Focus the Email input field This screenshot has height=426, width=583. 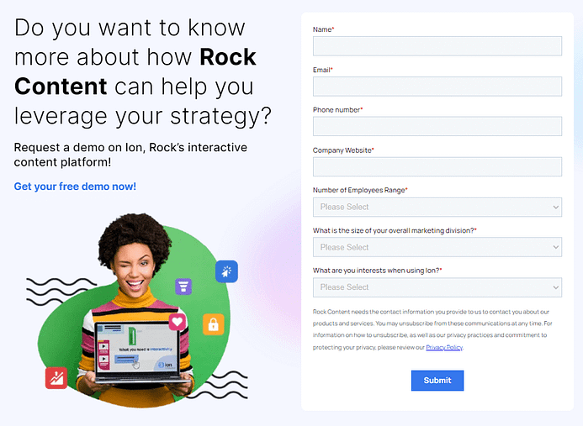[x=437, y=87]
